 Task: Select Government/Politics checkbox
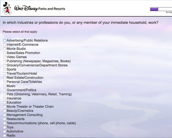click(x=5, y=90)
